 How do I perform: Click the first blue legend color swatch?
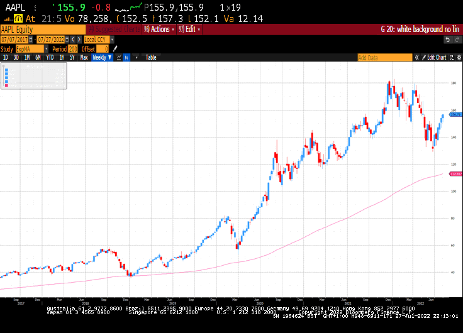tap(6, 70)
